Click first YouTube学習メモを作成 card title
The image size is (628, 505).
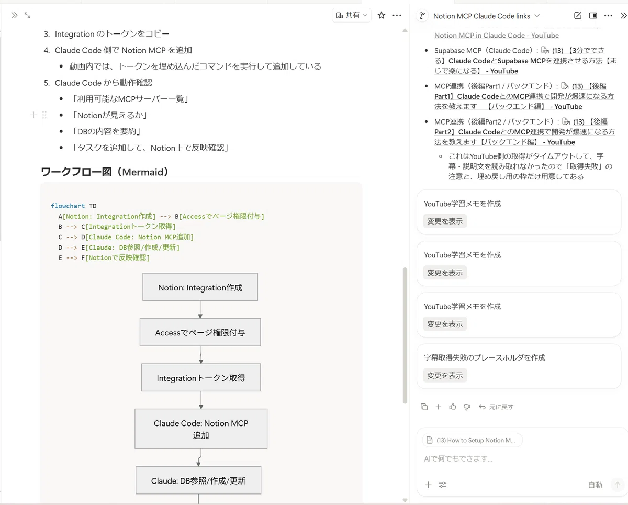click(463, 204)
